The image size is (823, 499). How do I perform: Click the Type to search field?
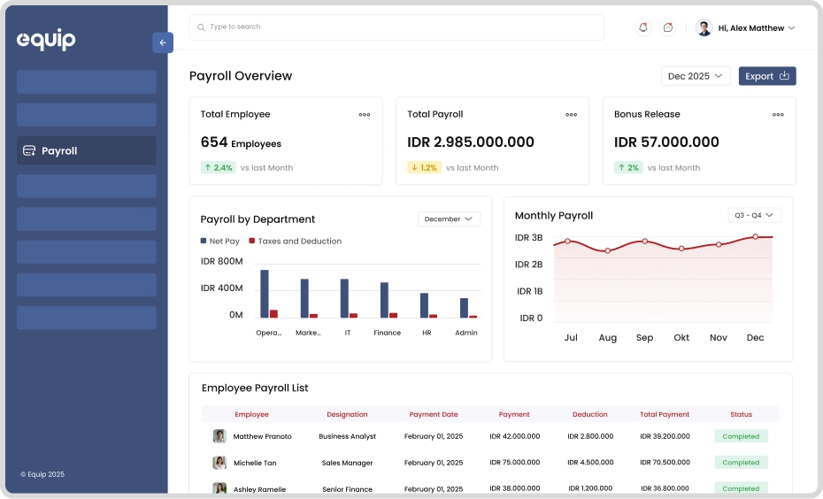coord(396,27)
